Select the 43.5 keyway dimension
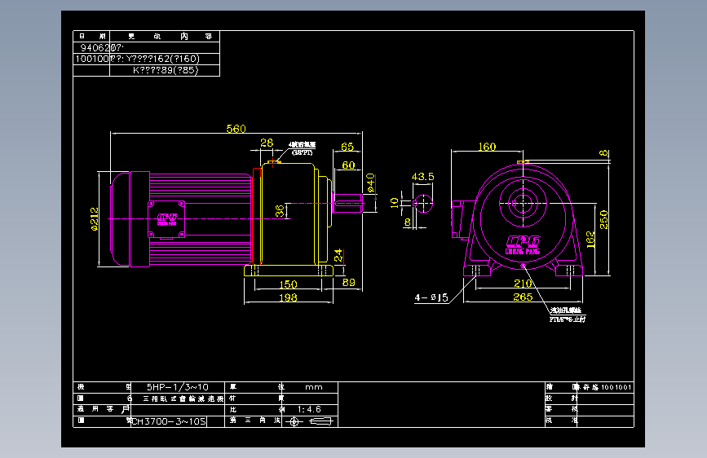This screenshot has height=458, width=707. (422, 177)
